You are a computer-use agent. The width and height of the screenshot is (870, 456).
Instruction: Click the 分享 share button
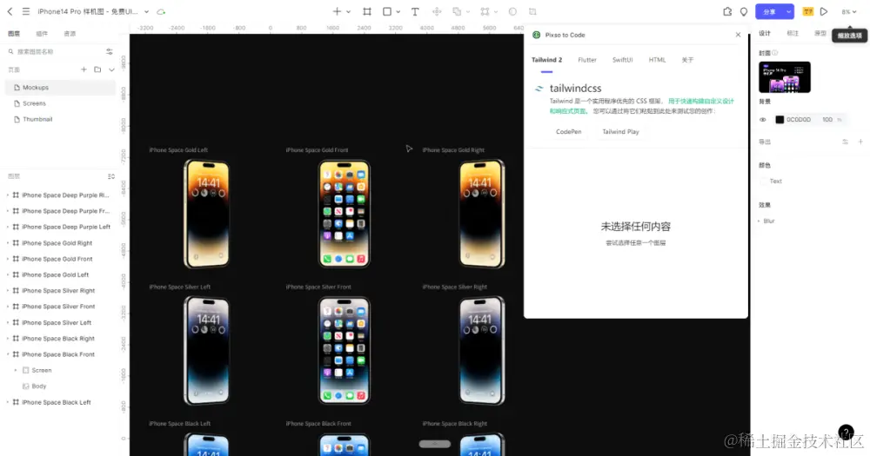tap(770, 11)
